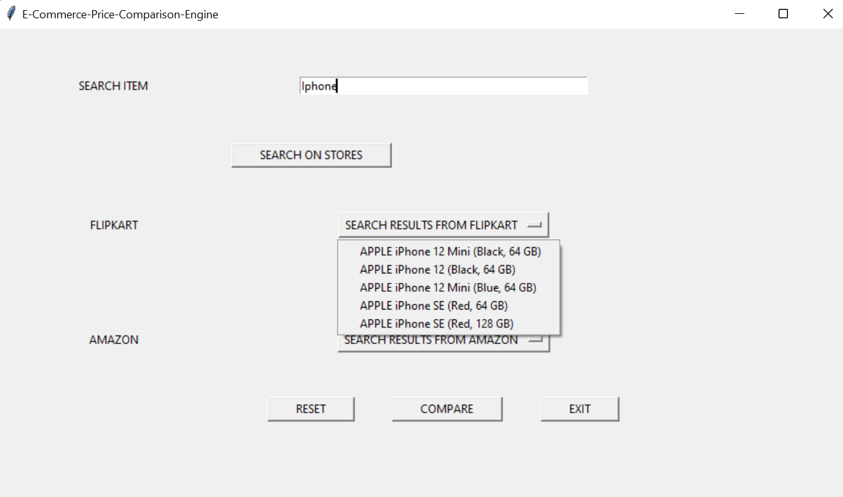Click the AMAZON label
Screen dimensions: 843x497
(114, 340)
